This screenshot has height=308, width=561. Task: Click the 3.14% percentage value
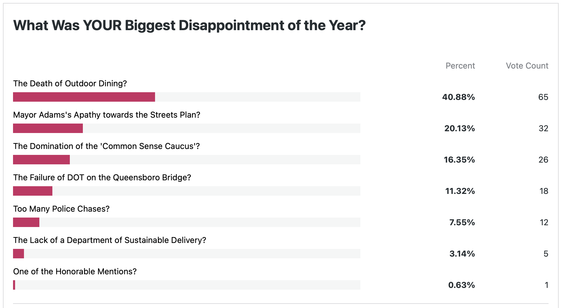[x=462, y=254]
